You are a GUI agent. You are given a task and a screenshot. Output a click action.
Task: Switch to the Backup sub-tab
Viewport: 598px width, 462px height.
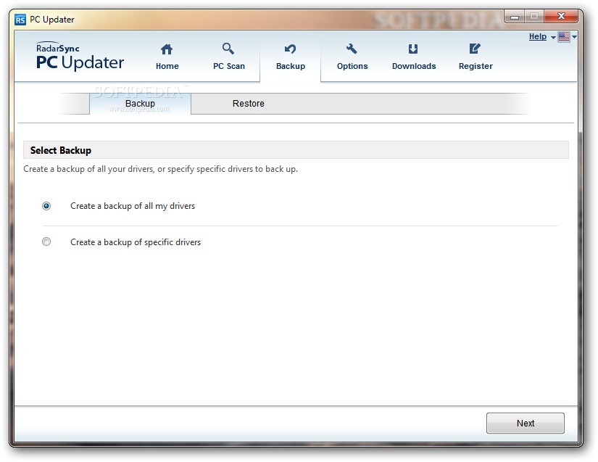pyautogui.click(x=140, y=104)
